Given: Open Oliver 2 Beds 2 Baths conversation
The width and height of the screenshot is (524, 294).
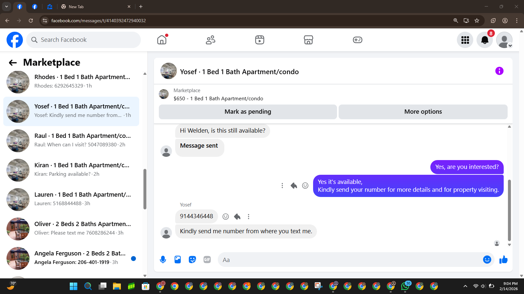Looking at the screenshot, I should tap(71, 229).
